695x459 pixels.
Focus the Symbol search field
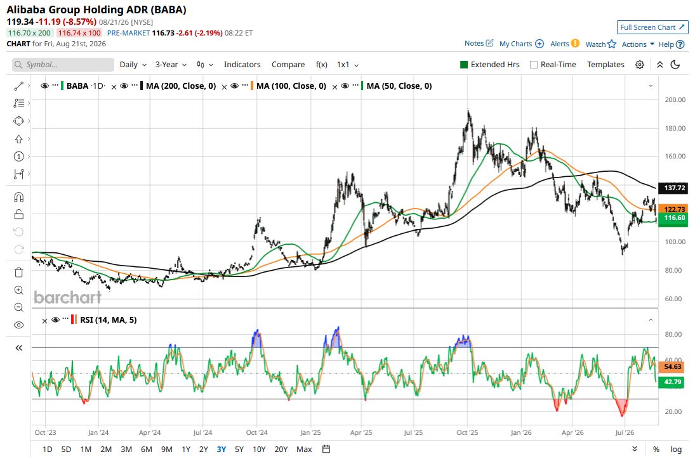tap(63, 65)
